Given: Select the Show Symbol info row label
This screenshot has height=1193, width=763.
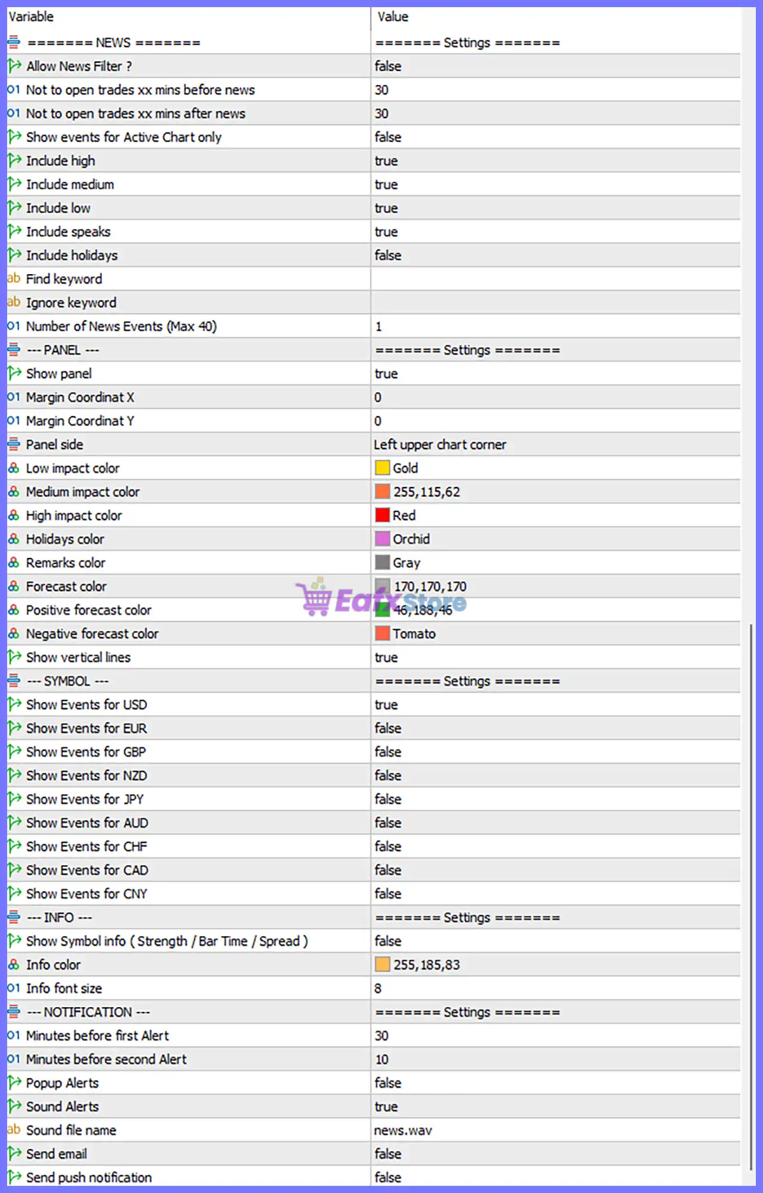Looking at the screenshot, I should pyautogui.click(x=167, y=941).
